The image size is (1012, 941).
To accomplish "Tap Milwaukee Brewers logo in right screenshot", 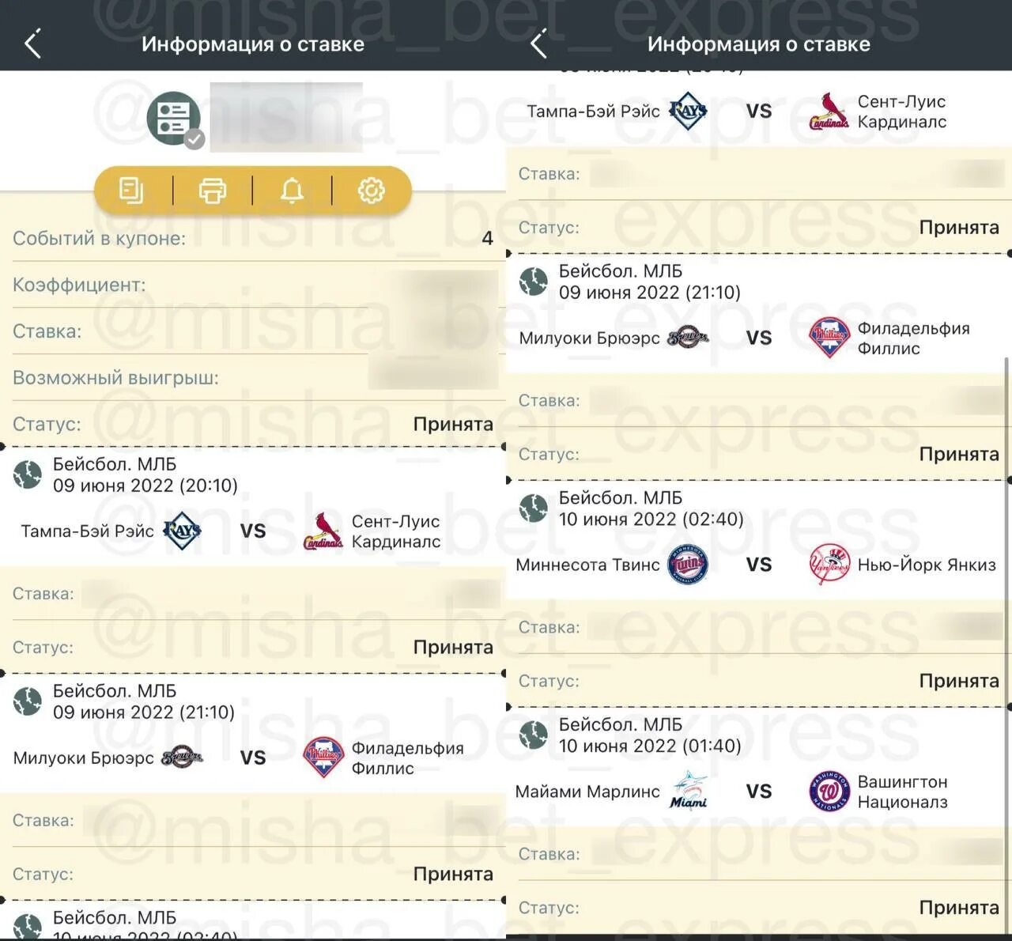I will (x=688, y=338).
